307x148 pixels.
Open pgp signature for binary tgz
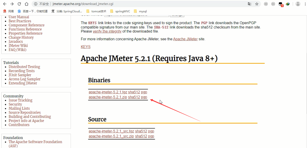[x=144, y=92]
